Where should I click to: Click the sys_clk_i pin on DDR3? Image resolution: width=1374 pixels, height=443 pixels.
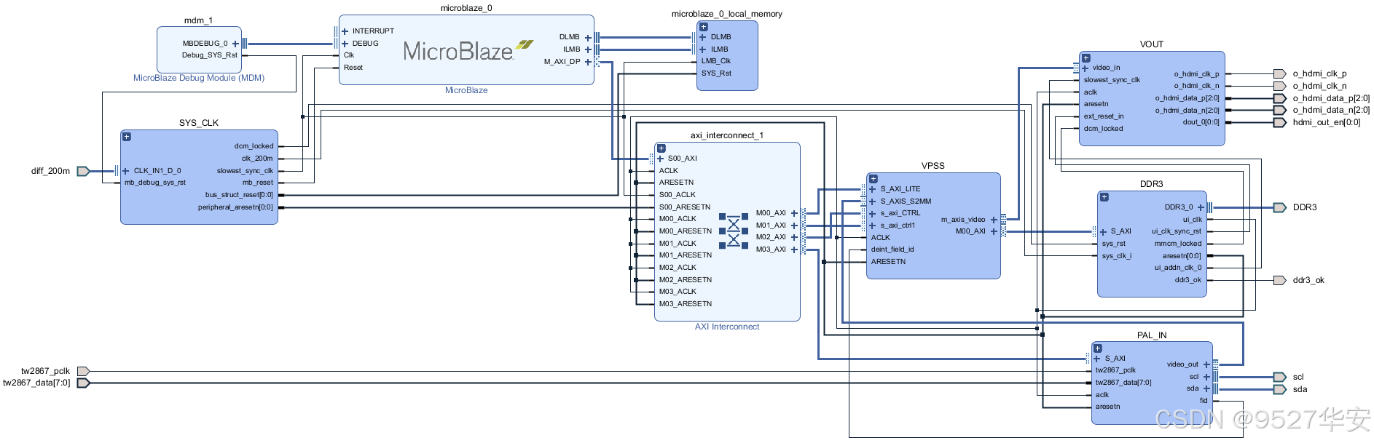(1117, 256)
